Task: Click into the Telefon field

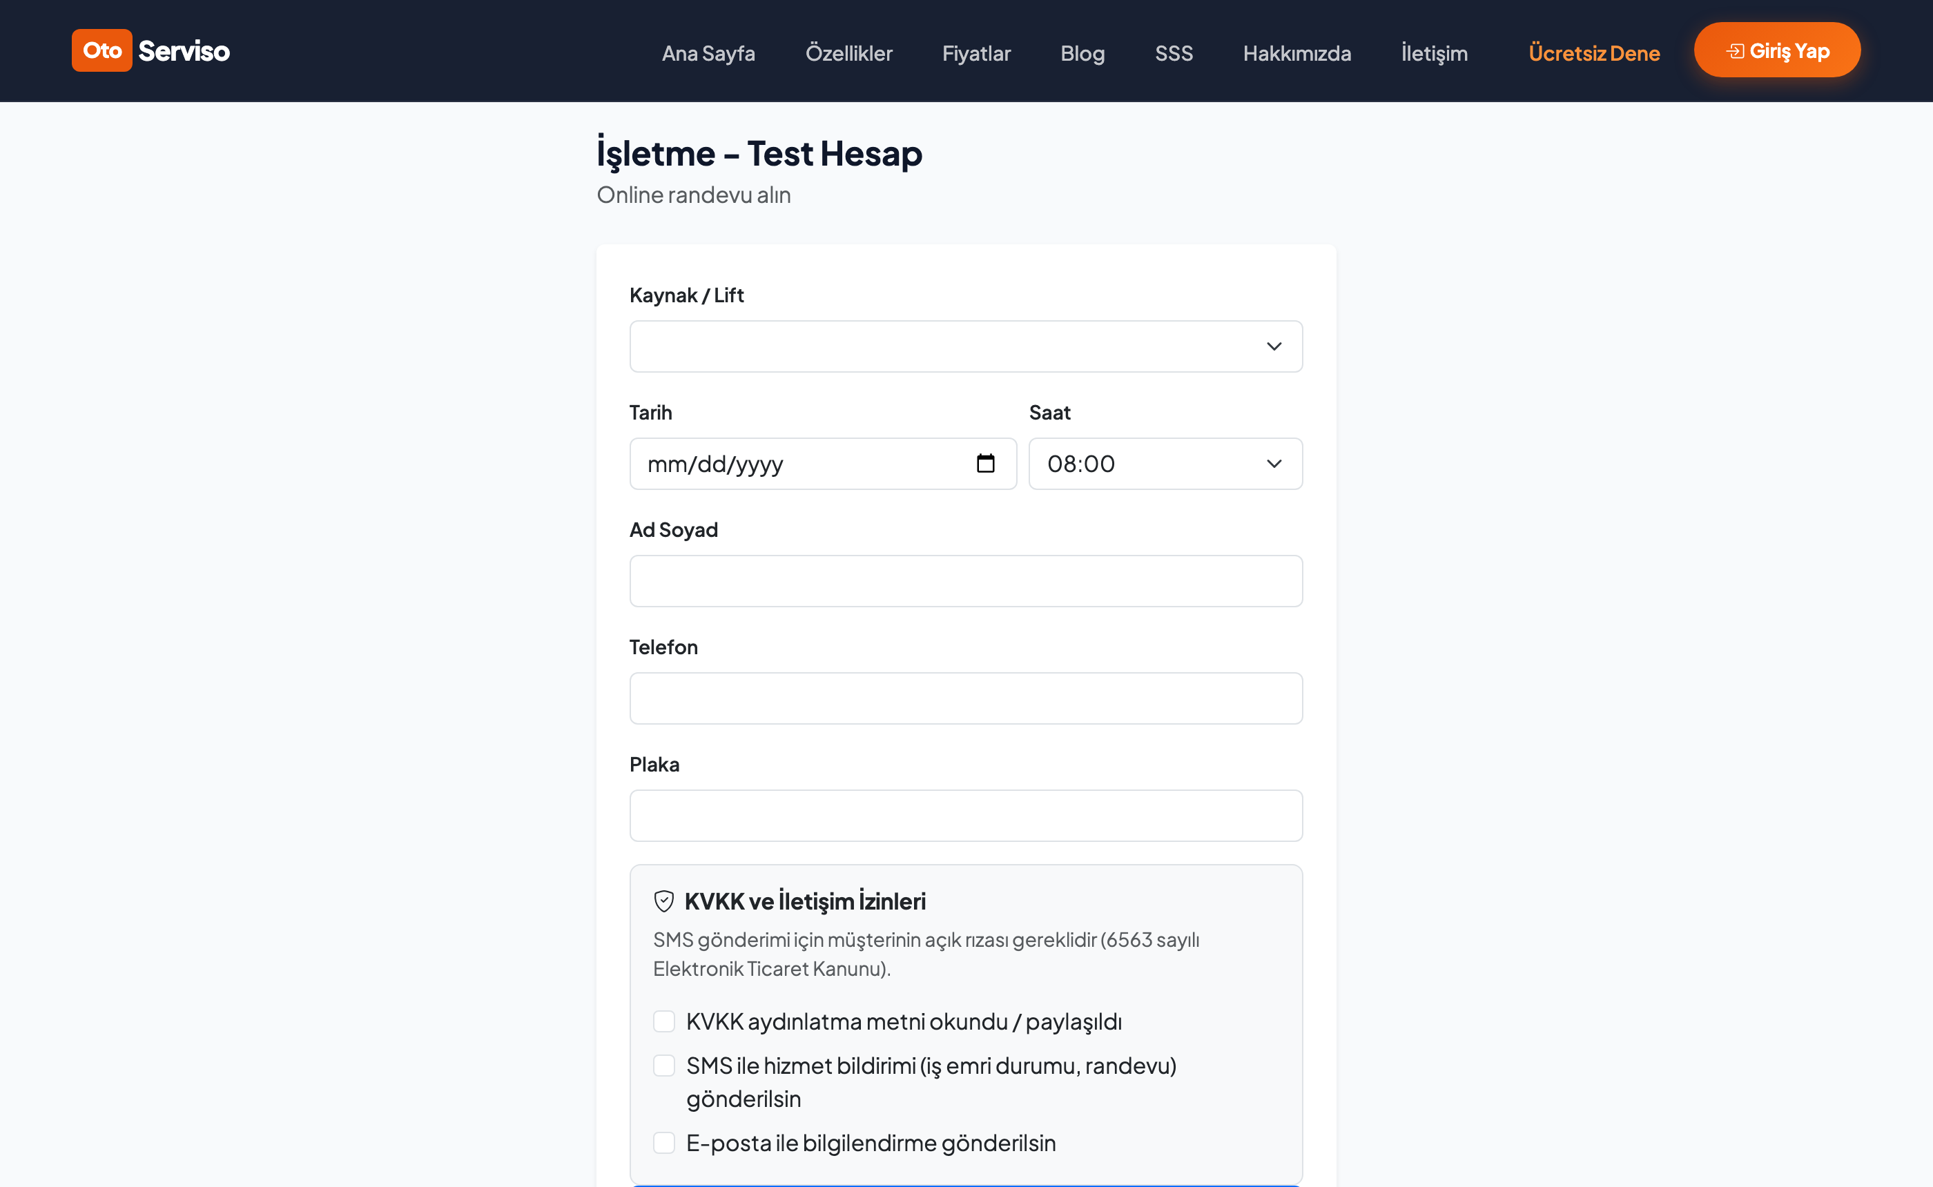Action: (x=966, y=698)
